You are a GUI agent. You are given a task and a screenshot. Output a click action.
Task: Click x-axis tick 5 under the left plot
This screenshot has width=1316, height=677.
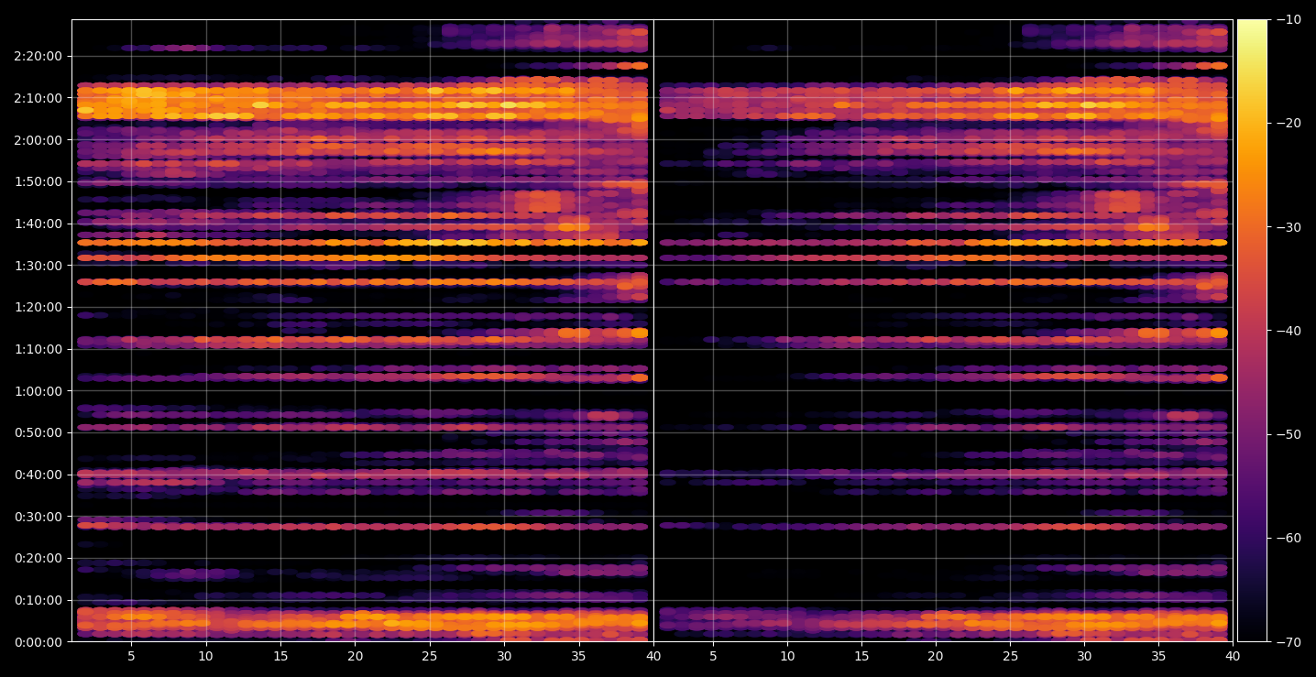point(131,656)
